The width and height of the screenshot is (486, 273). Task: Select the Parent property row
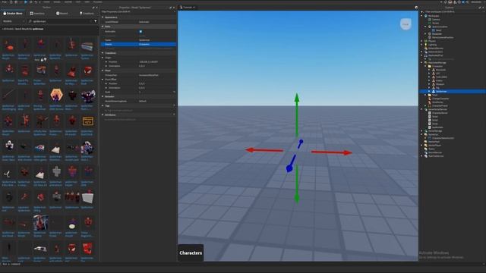pos(138,44)
